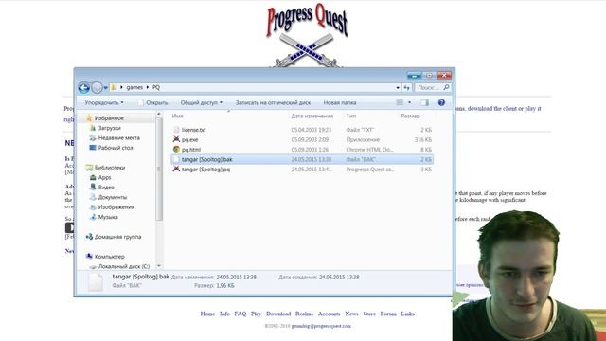606x341 pixels.
Task: Open Недавние места in navigation pane
Action: point(119,138)
